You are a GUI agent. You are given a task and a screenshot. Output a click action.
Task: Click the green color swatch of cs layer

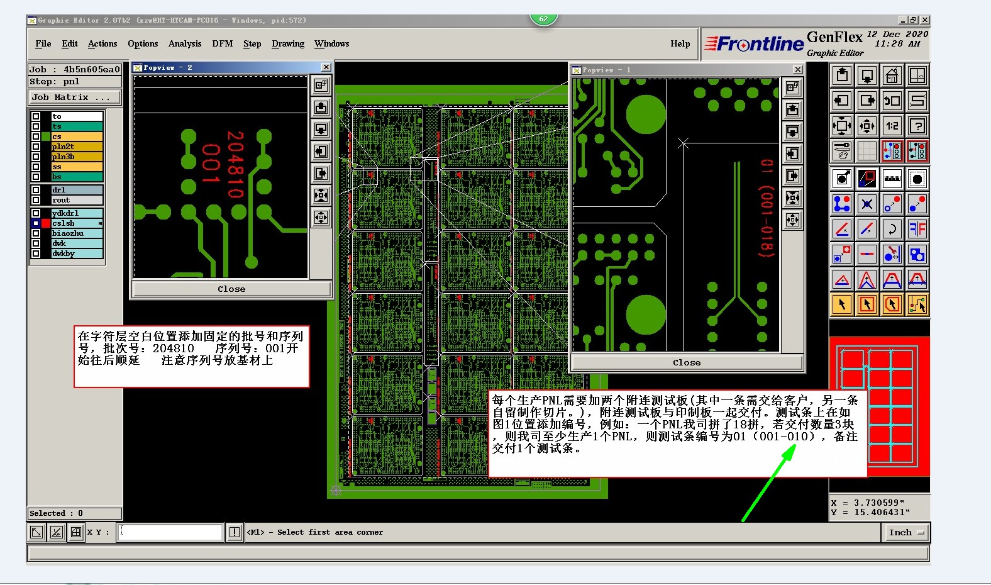[x=46, y=136]
